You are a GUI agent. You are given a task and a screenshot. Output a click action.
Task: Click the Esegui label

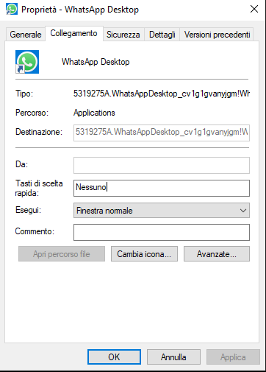[28, 210]
